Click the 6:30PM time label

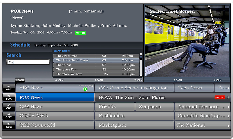pyautogui.click(x=59, y=80)
